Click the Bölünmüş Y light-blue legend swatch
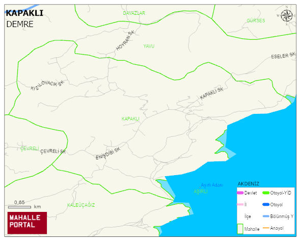The height and width of the screenshot is (241, 301). pos(266,216)
